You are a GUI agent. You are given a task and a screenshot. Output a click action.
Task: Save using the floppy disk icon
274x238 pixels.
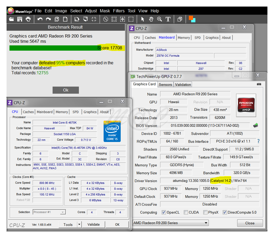pos(20,19)
